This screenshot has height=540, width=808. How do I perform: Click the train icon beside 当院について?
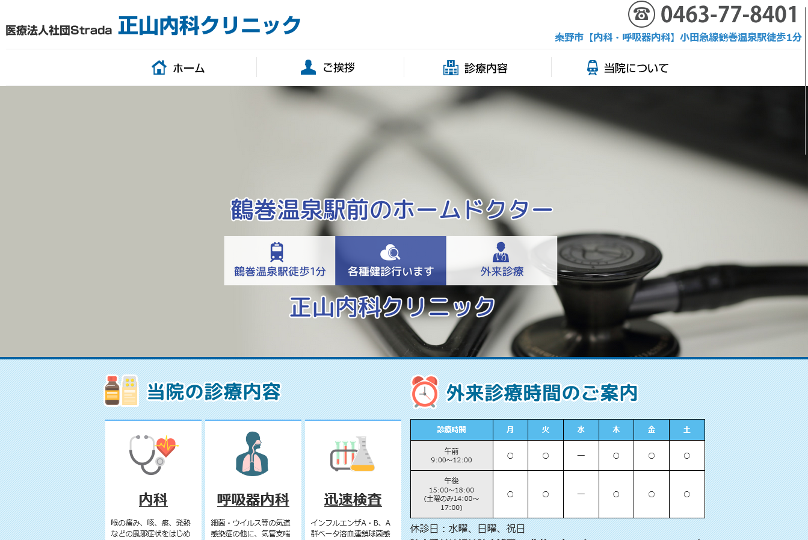(x=593, y=68)
